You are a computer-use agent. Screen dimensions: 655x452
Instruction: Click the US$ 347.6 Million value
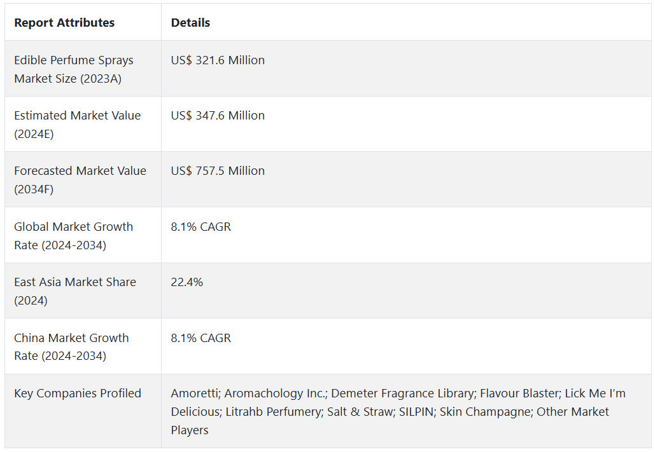[218, 116]
